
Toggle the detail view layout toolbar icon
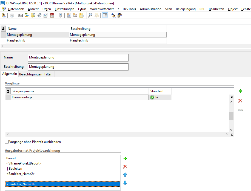tap(105, 15)
